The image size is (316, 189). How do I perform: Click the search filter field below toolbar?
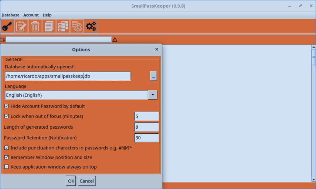59,40
